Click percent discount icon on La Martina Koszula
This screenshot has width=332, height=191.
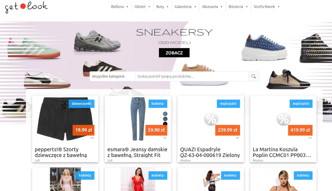point(283,119)
